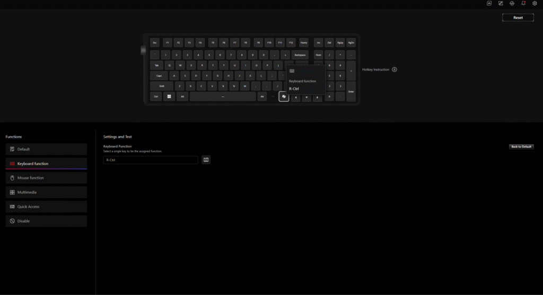This screenshot has width=543, height=295.
Task: Open the settings gear icon
Action: (535, 3)
